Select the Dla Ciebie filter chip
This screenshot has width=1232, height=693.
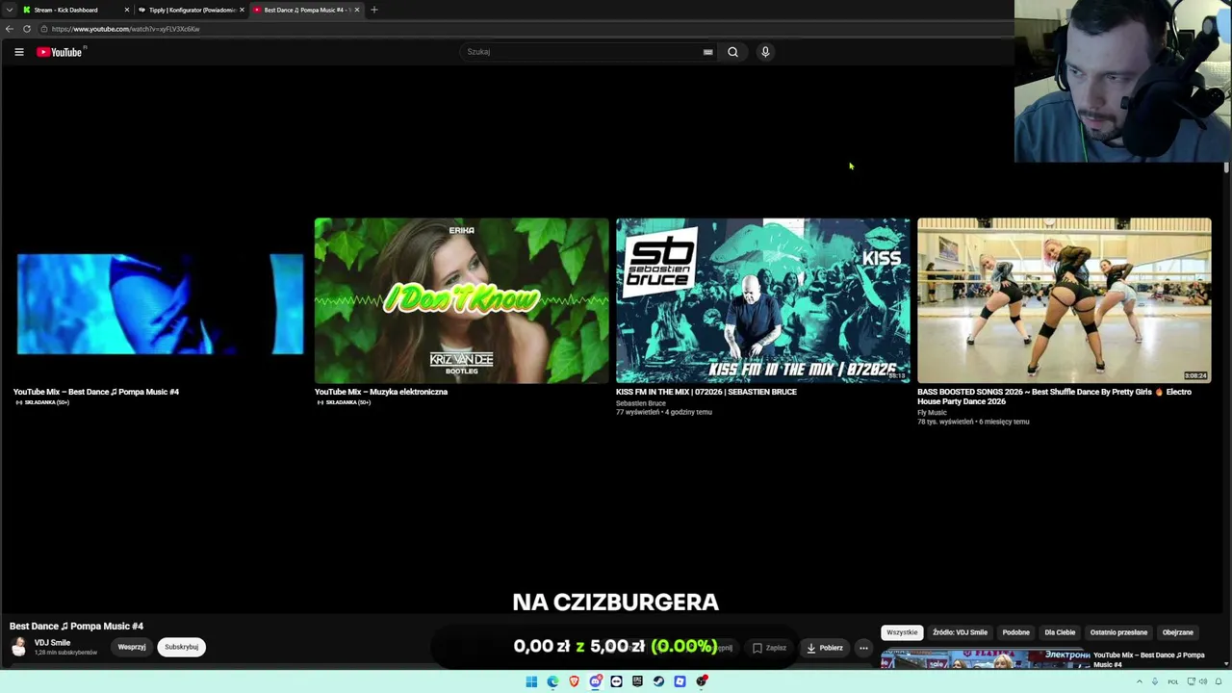pos(1060,632)
